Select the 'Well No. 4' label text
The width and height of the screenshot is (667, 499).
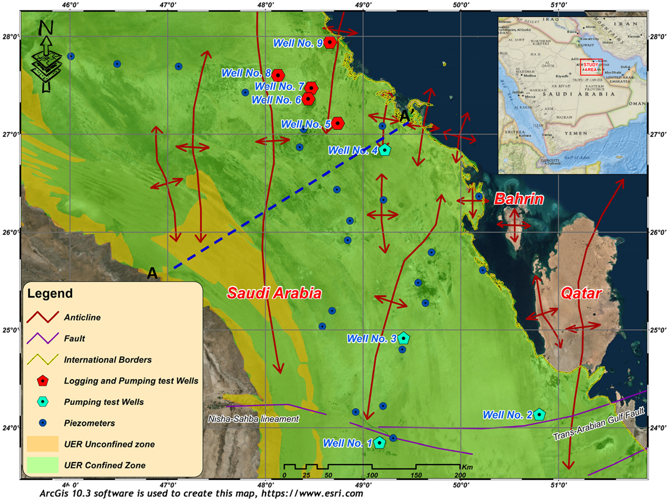[354, 151]
